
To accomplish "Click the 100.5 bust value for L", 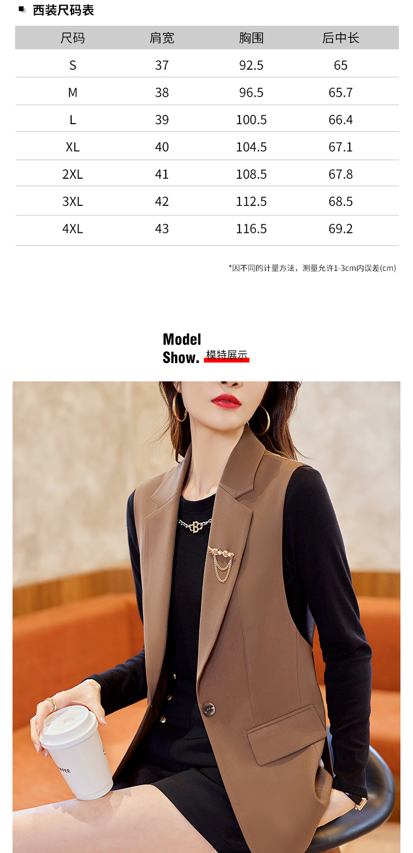I will [x=251, y=120].
